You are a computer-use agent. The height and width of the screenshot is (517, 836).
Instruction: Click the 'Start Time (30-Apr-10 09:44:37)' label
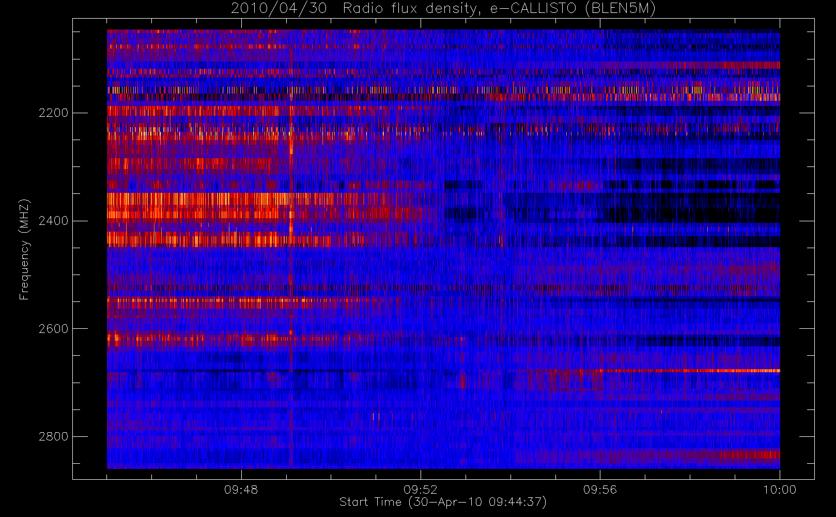click(443, 502)
